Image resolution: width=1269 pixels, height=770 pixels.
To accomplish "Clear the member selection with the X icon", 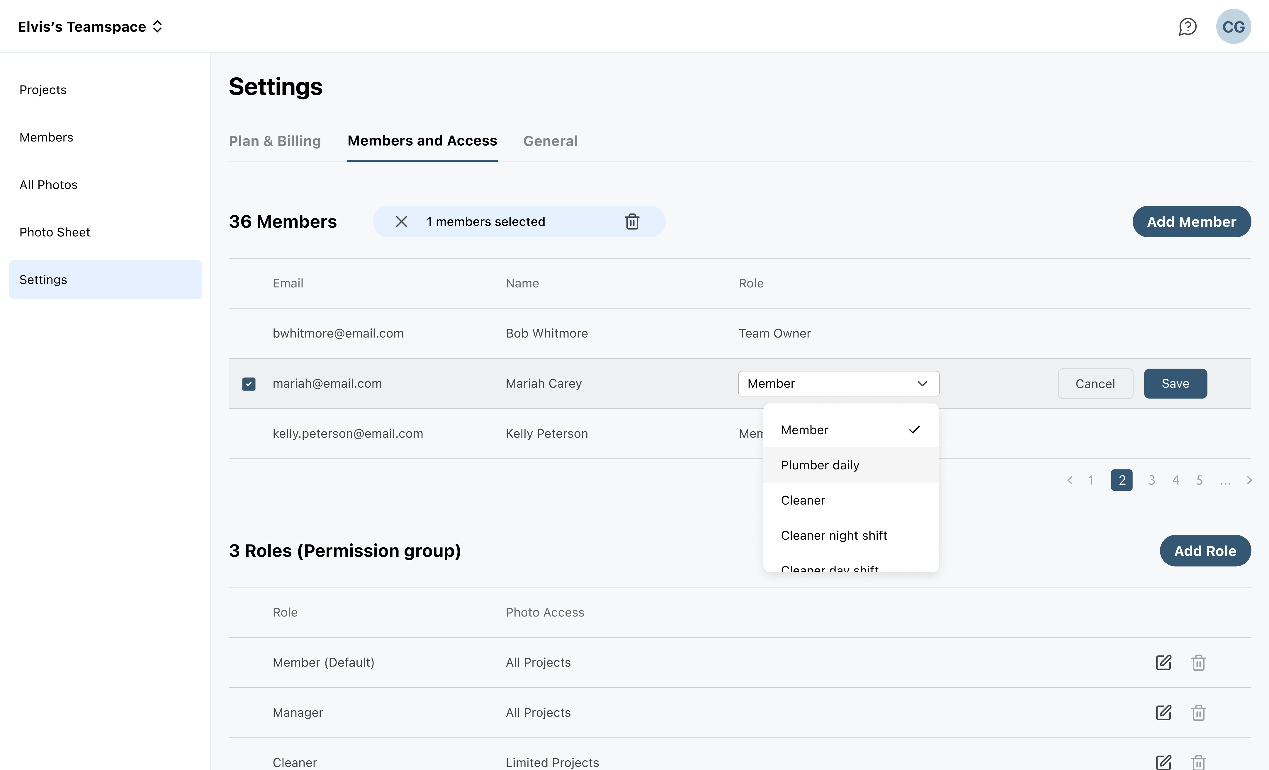I will coord(401,221).
